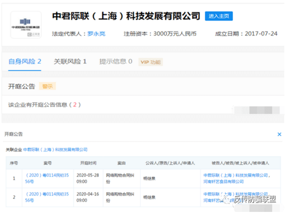
Task: Close the 开庭公告 panel with X
Action: [279, 134]
